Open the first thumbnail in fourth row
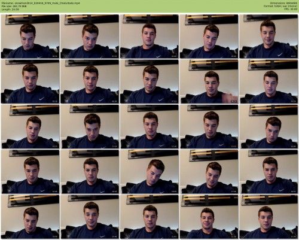Image resolution: width=299 pixels, height=240 pixels. pyautogui.click(x=30, y=172)
